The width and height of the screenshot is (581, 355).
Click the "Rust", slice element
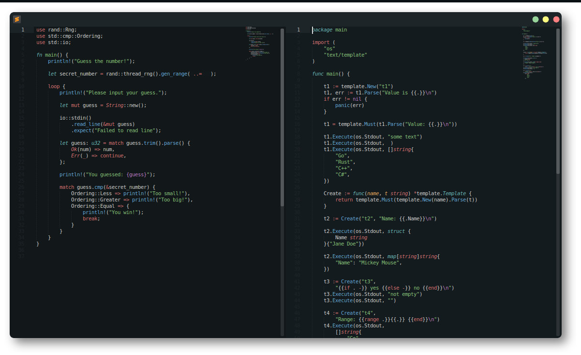click(345, 162)
